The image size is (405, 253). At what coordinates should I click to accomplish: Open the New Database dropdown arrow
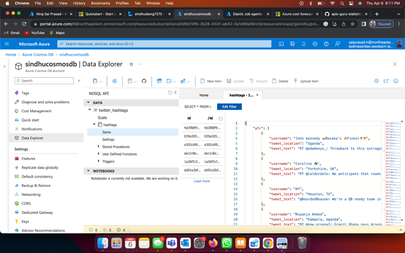coord(100,81)
